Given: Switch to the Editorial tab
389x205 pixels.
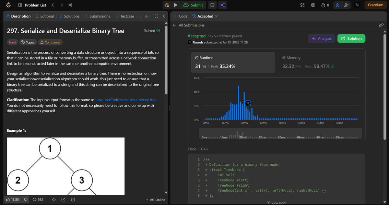Looking at the screenshot, I should [x=44, y=16].
